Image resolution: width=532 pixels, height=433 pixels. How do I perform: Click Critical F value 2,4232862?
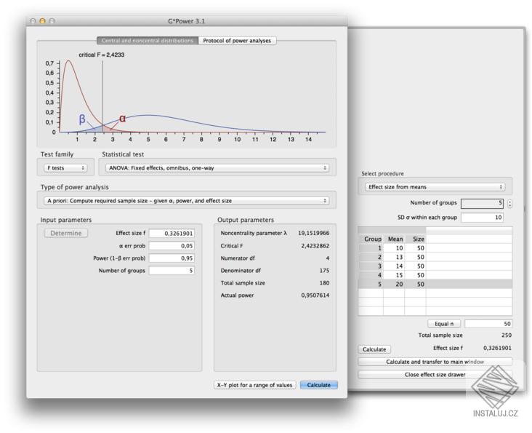coord(315,245)
